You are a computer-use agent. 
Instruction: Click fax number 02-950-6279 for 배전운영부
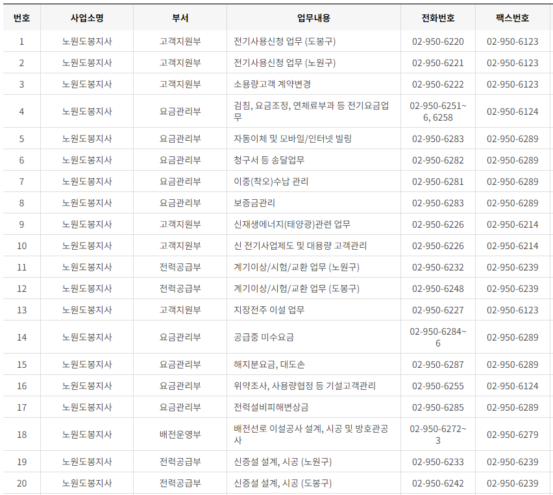[511, 436]
